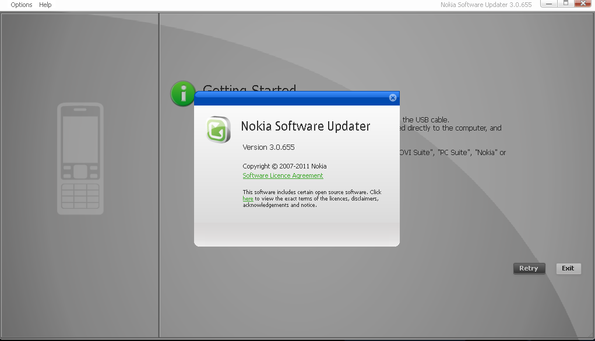Screen dimensions: 595x341
Task: Open the Software Licence Agreement link
Action: tap(283, 175)
